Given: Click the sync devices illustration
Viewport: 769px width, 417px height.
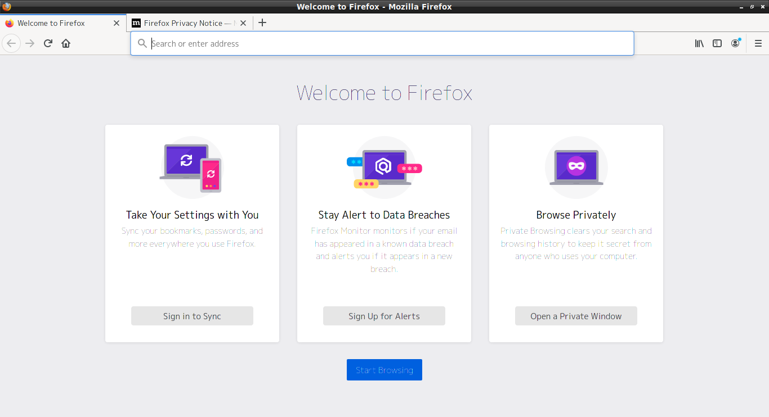Looking at the screenshot, I should click(191, 167).
